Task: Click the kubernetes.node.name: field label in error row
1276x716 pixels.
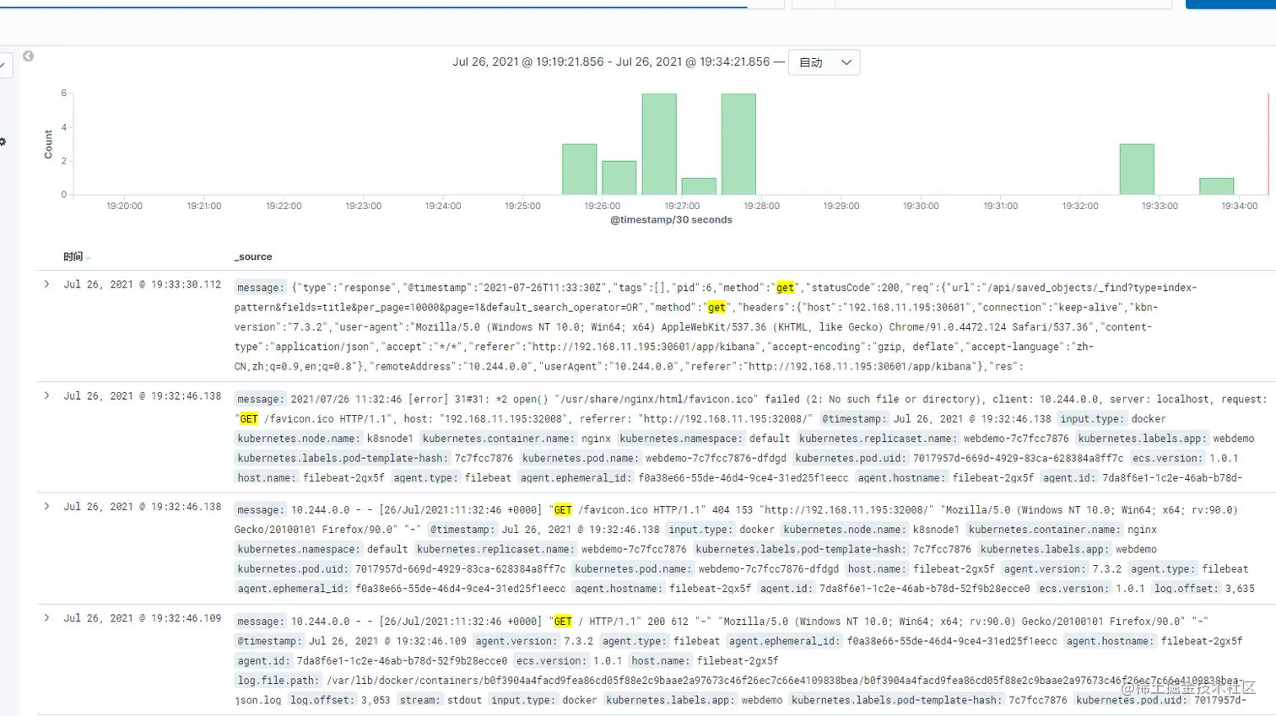Action: pos(299,439)
